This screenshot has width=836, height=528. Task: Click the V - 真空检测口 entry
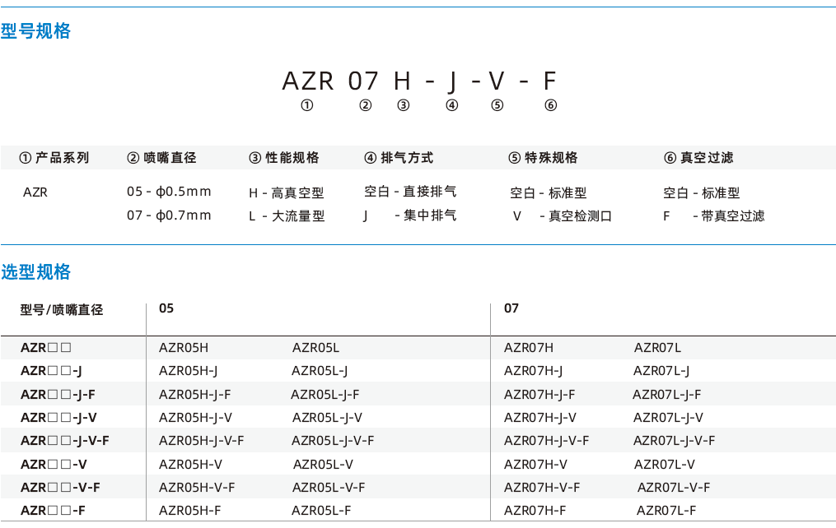click(562, 216)
